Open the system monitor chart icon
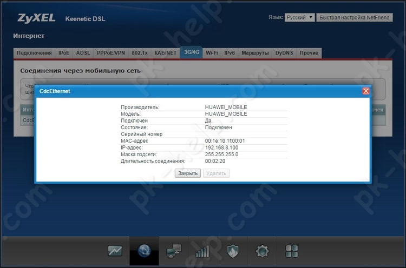 click(x=115, y=251)
